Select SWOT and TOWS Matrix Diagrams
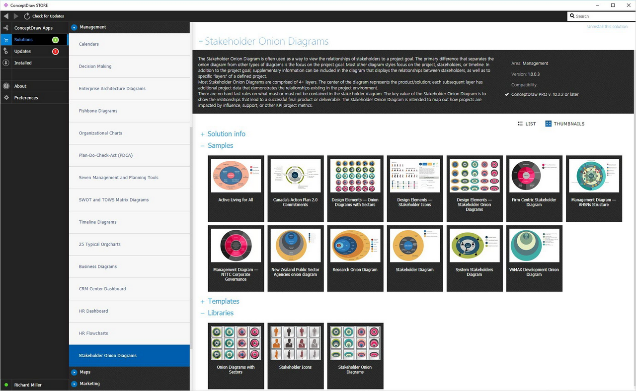This screenshot has width=636, height=391. pyautogui.click(x=129, y=200)
